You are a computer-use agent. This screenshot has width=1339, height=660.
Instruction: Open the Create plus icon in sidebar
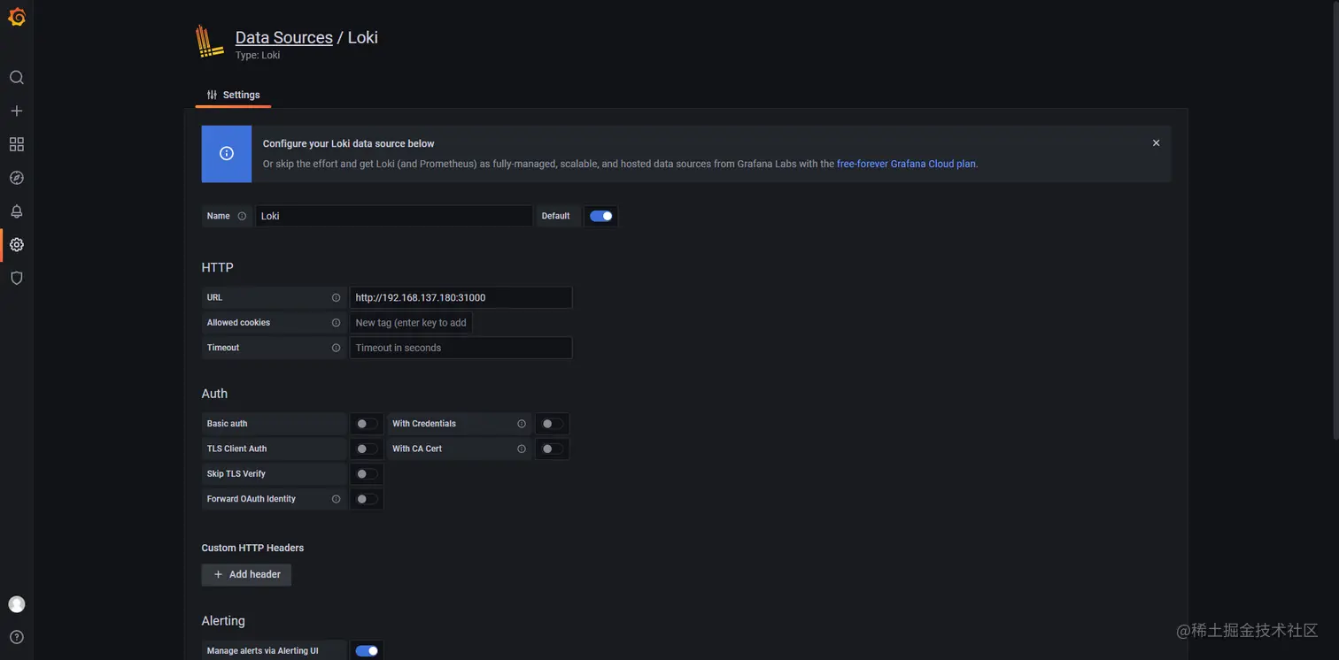pyautogui.click(x=16, y=111)
